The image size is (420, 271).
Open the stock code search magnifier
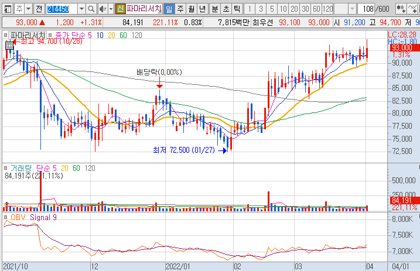(91, 9)
